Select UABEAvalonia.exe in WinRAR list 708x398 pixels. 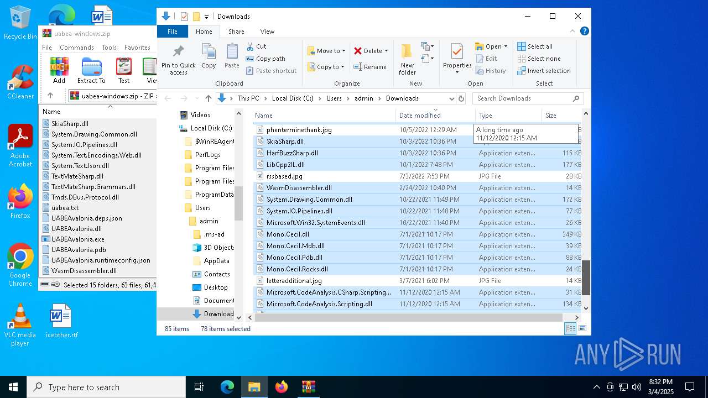coord(78,239)
